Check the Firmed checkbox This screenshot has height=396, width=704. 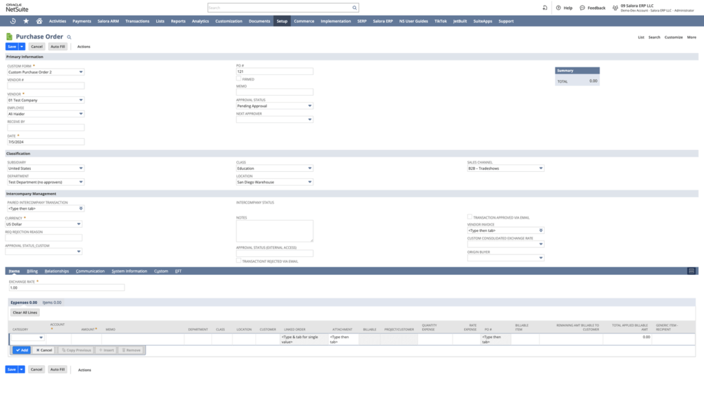click(239, 79)
